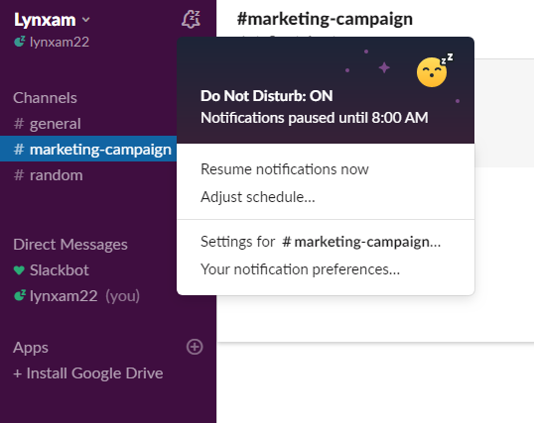This screenshot has width=534, height=423.
Task: Open Settings for #marketing-campaign...
Action: coord(321,242)
